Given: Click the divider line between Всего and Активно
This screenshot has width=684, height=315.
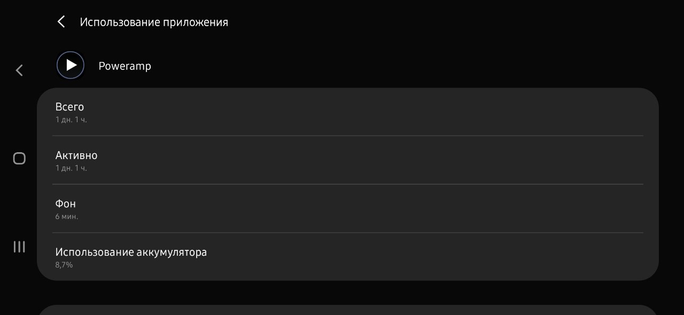Looking at the screenshot, I should 347,136.
